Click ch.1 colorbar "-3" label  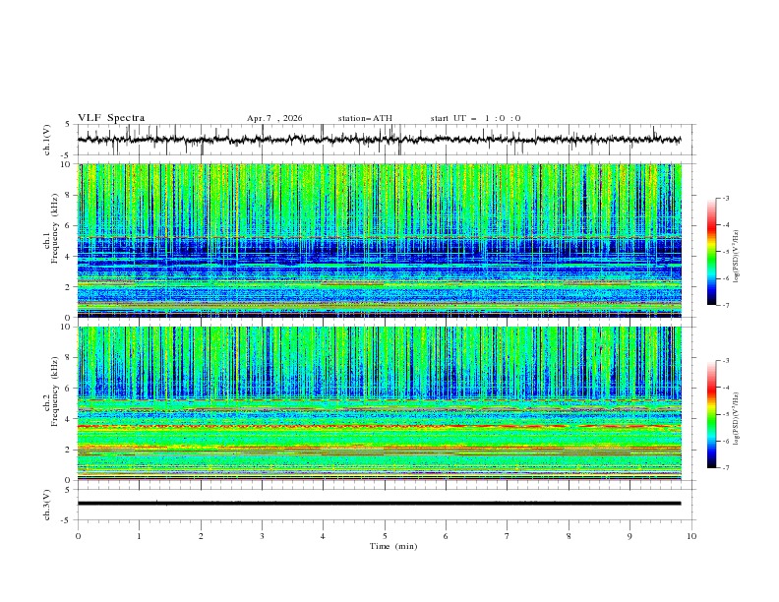click(x=726, y=198)
